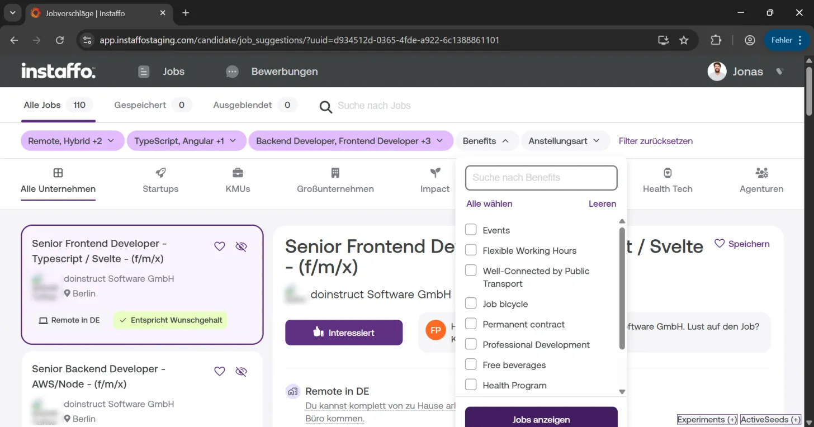The width and height of the screenshot is (814, 427).
Task: Open Jobs navigation icon
Action: pyautogui.click(x=144, y=72)
